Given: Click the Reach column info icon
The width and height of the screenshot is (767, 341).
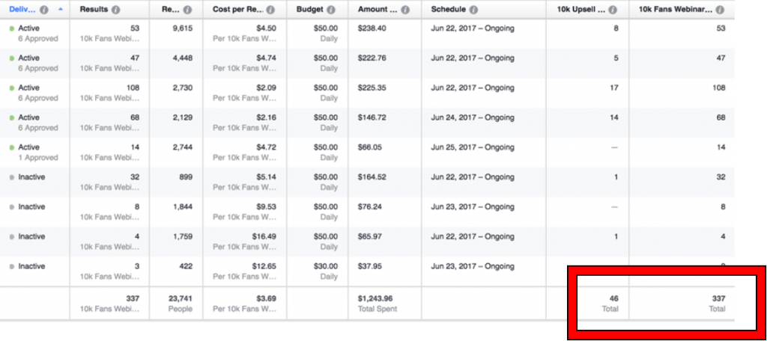Looking at the screenshot, I should 187,10.
